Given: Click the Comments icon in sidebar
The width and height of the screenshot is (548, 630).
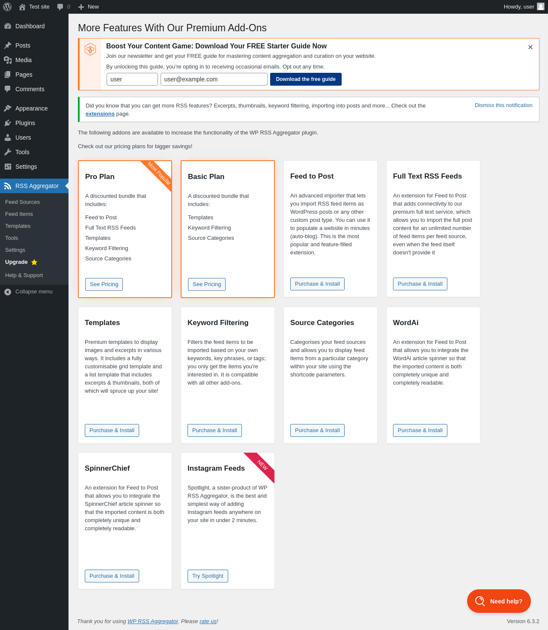Looking at the screenshot, I should click(x=8, y=89).
